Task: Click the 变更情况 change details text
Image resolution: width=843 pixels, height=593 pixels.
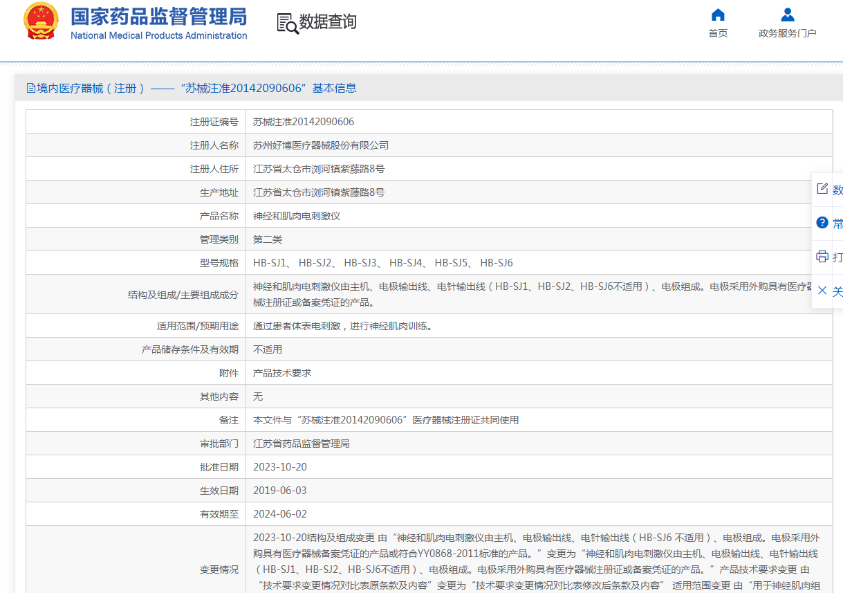Action: pyautogui.click(x=539, y=562)
